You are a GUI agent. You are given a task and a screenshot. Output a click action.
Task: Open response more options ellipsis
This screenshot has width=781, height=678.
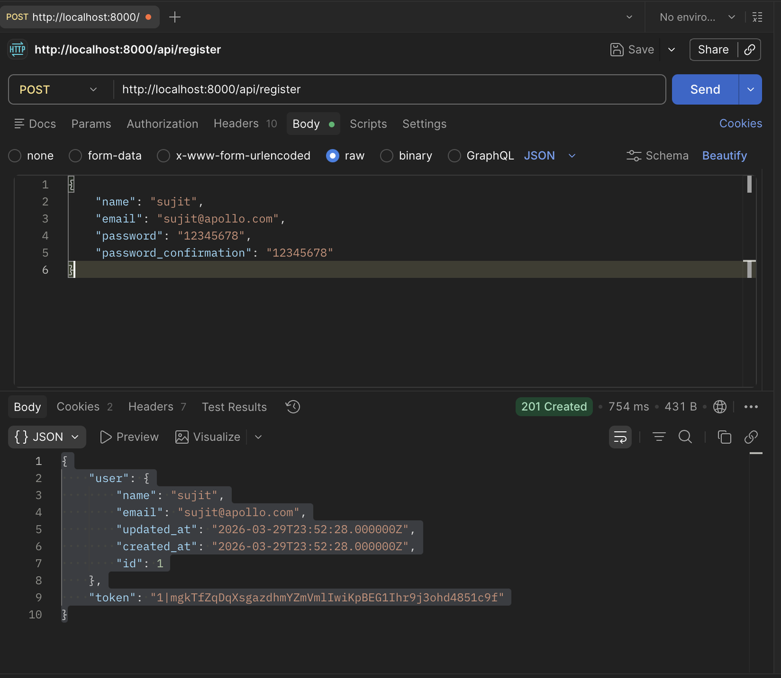751,407
